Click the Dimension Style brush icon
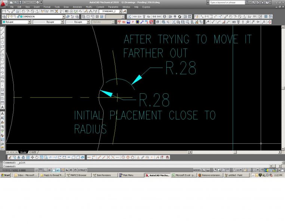 click(125, 11)
